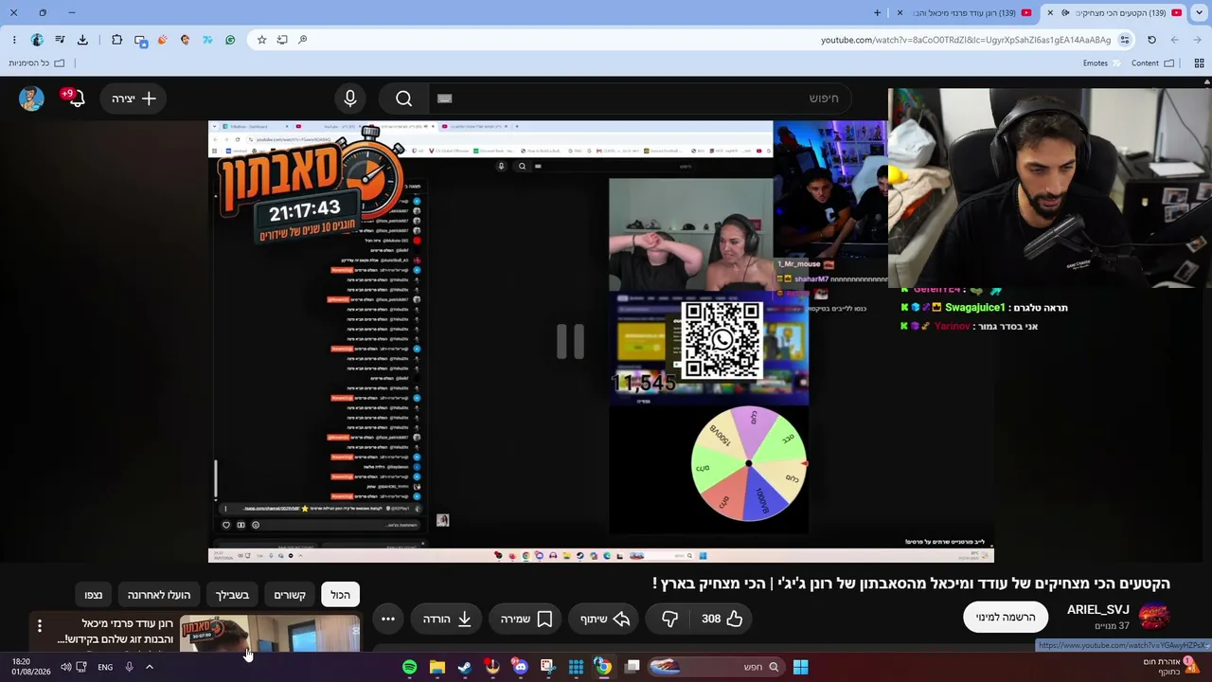1212x682 pixels.
Task: Bookmark this page with the star
Action: tap(261, 40)
